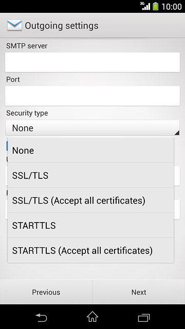
Task: Choose the STARTTLS option
Action: 90,225
